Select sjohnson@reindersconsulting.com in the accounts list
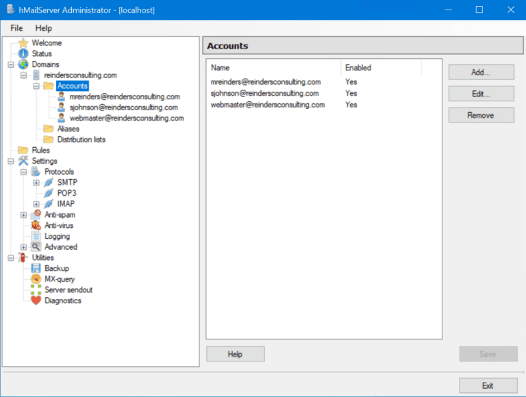Image resolution: width=526 pixels, height=397 pixels. point(264,93)
